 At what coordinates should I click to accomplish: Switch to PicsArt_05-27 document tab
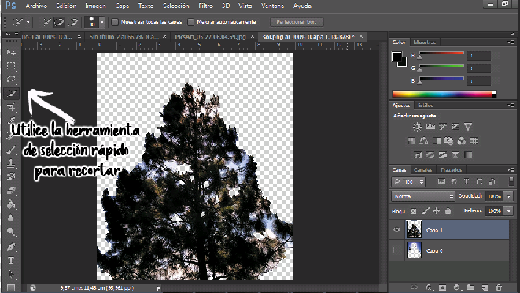point(210,36)
